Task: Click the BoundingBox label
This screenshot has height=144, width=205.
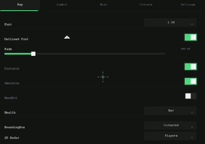Action: 15,127
